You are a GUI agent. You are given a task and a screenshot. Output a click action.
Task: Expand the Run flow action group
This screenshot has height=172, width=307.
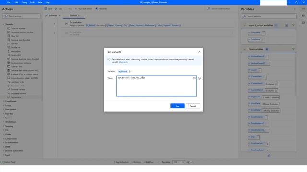(x=3, y=114)
